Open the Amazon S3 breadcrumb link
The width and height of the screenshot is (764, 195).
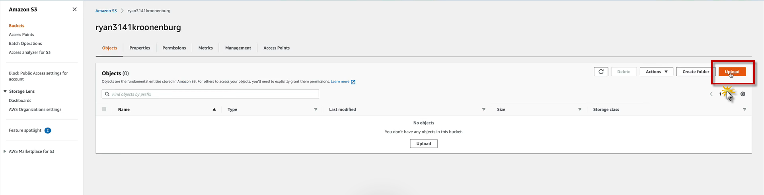click(x=106, y=11)
